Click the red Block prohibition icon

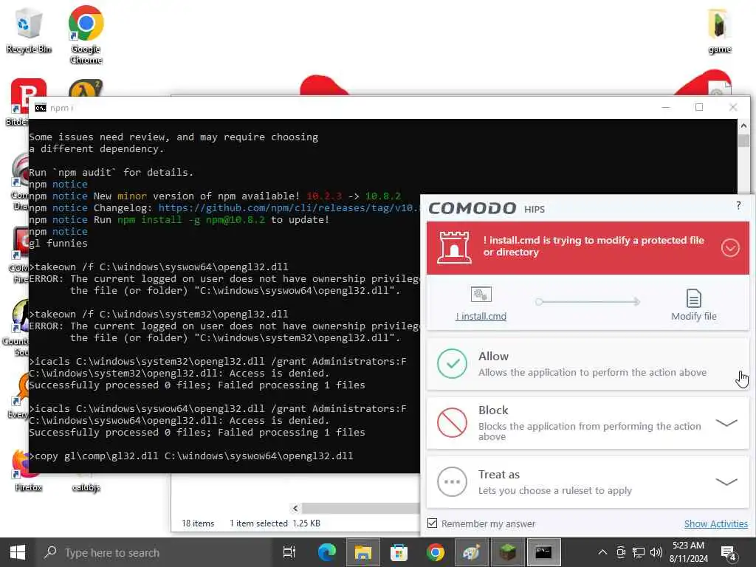pos(452,422)
